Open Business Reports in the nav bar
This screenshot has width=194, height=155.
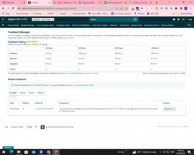pyautogui.click(x=168, y=25)
